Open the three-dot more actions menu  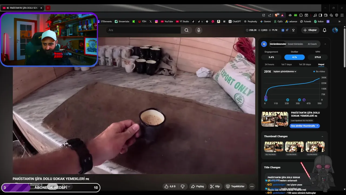252,186
